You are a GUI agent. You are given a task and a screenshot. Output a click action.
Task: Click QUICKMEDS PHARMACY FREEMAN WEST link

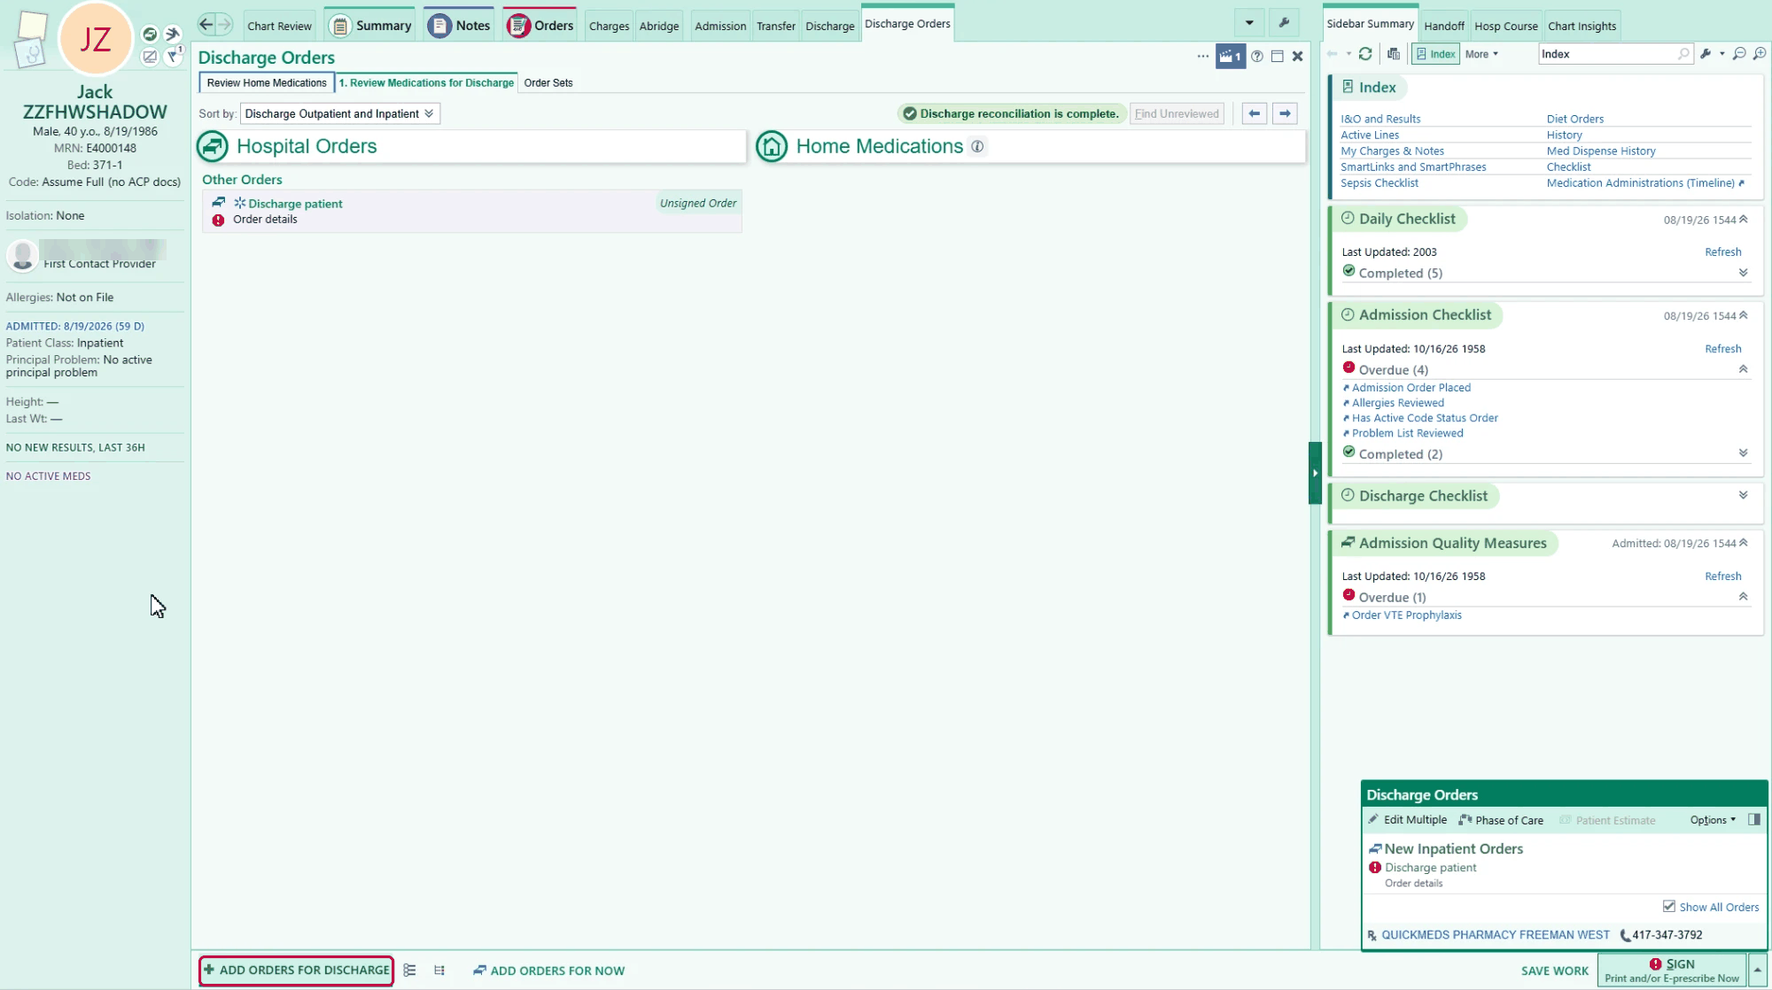[1495, 935]
